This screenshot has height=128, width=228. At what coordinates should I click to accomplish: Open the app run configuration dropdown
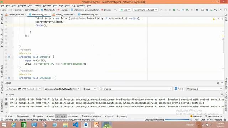coord(125,10)
